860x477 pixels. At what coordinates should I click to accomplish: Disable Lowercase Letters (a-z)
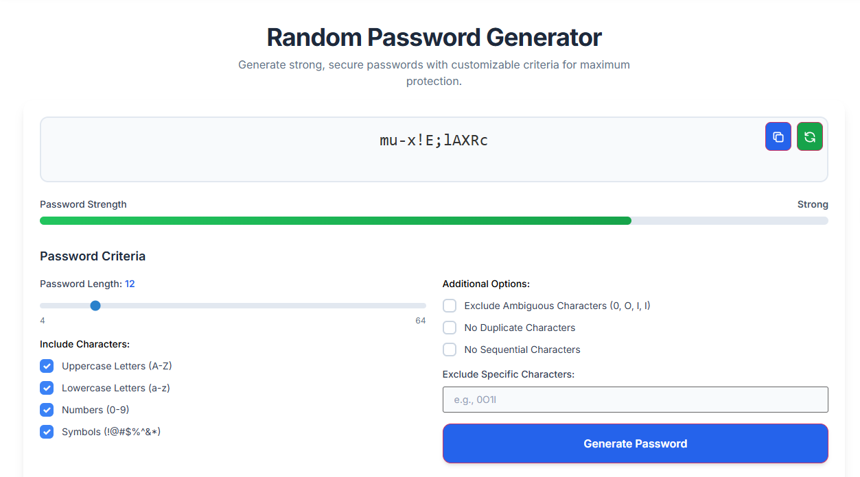coord(47,388)
